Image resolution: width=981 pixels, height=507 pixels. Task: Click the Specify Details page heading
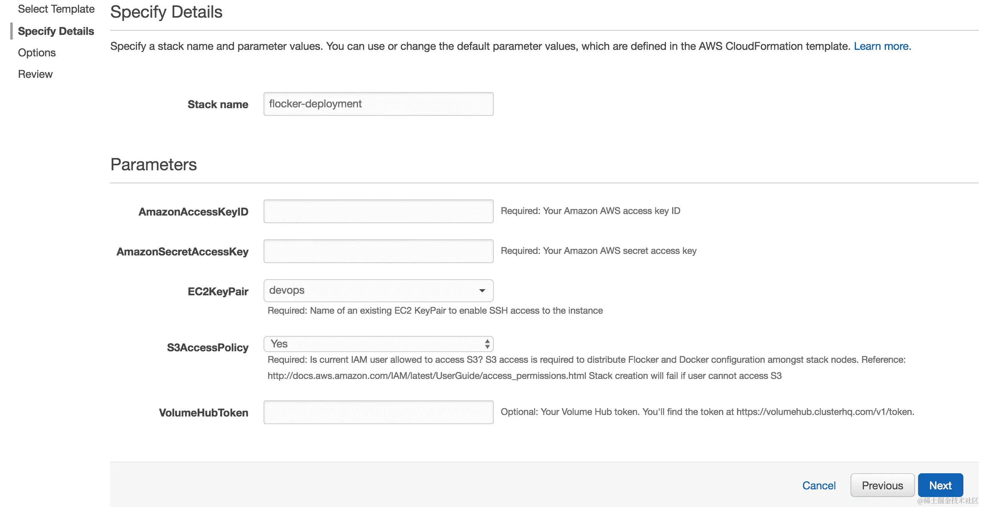[166, 12]
